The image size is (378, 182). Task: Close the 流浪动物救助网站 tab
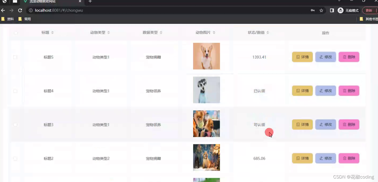[x=80, y=2]
